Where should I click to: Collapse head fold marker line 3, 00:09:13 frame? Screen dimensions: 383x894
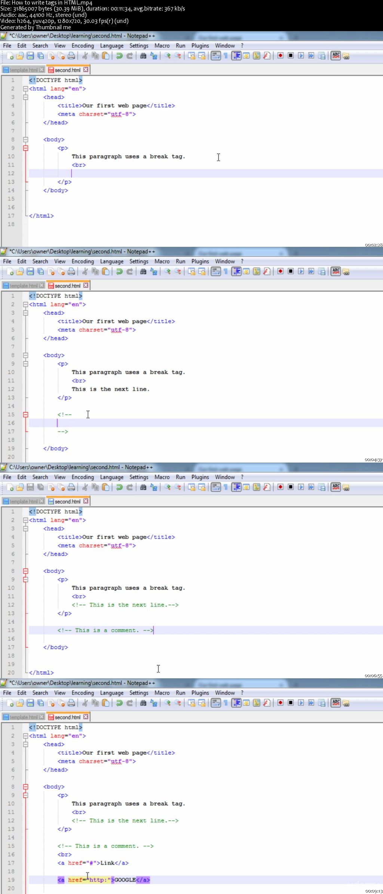click(25, 744)
